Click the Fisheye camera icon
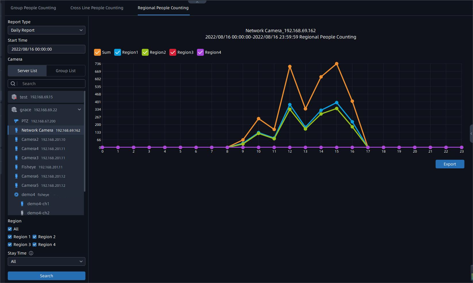473x283 pixels. pos(16,167)
